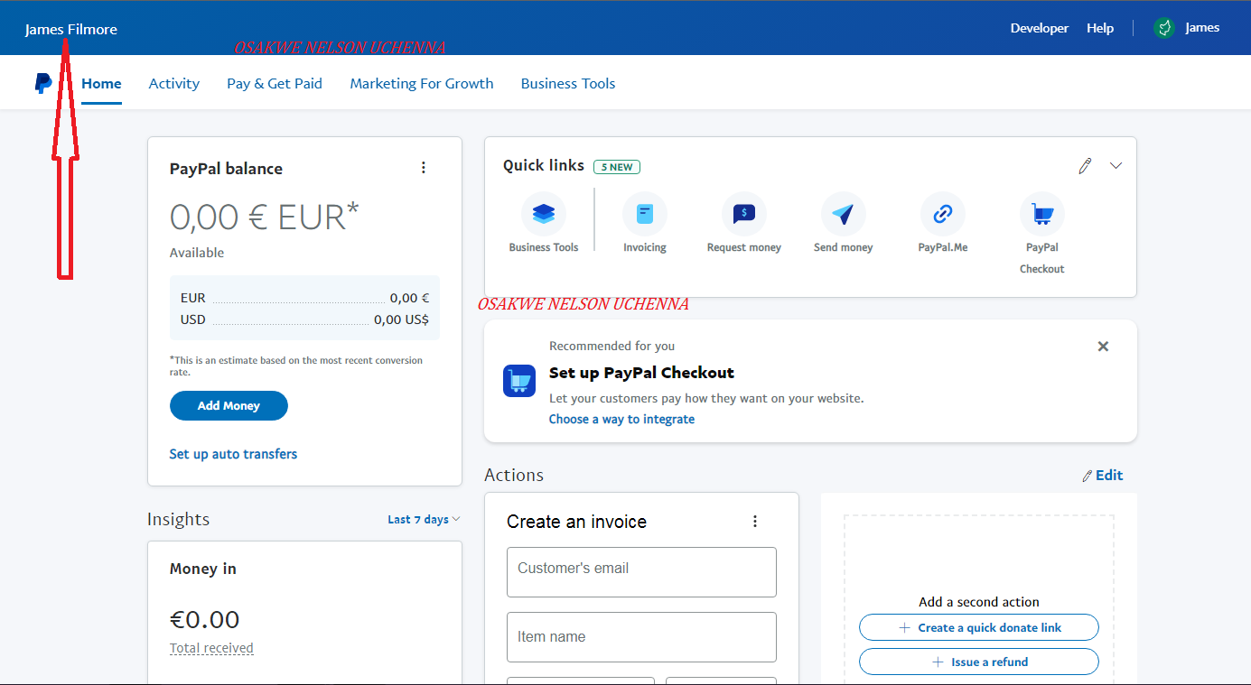Dismiss the Set up PayPal Checkout recommendation

coord(1103,347)
